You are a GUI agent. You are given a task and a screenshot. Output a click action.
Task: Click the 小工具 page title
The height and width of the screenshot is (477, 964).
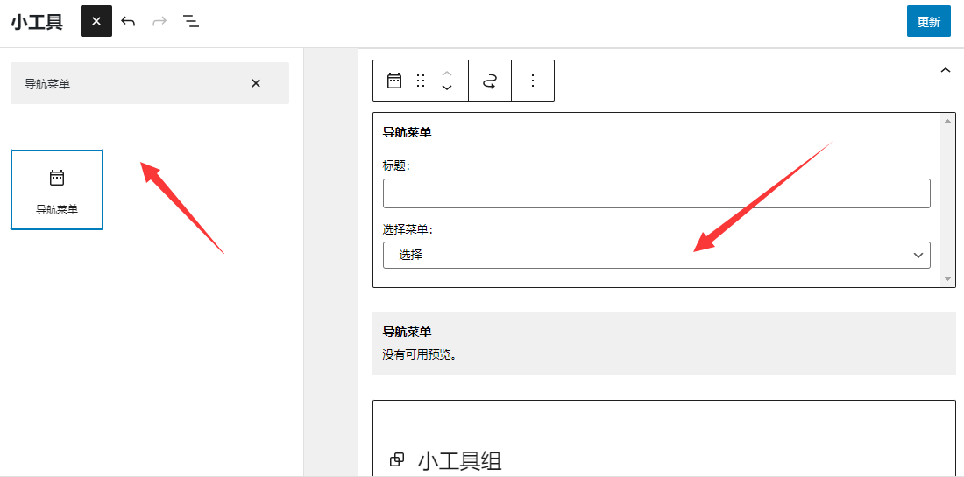(x=37, y=22)
